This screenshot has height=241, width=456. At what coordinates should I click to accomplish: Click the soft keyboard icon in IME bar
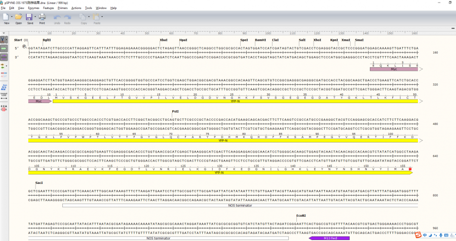446,235
